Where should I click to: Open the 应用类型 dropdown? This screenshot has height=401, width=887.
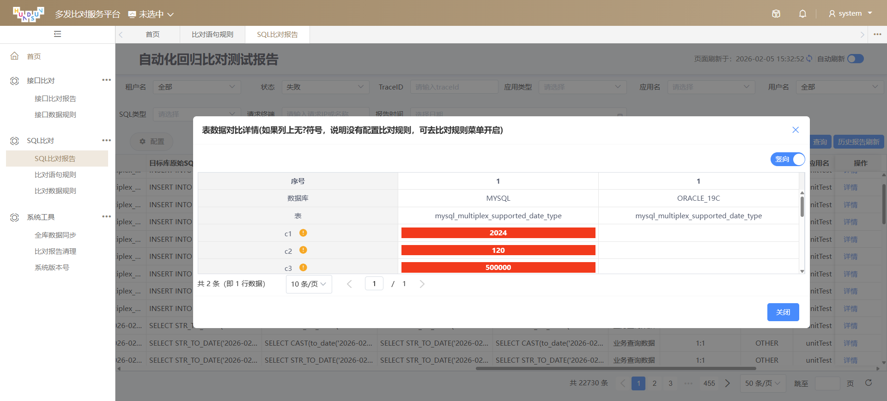(583, 87)
